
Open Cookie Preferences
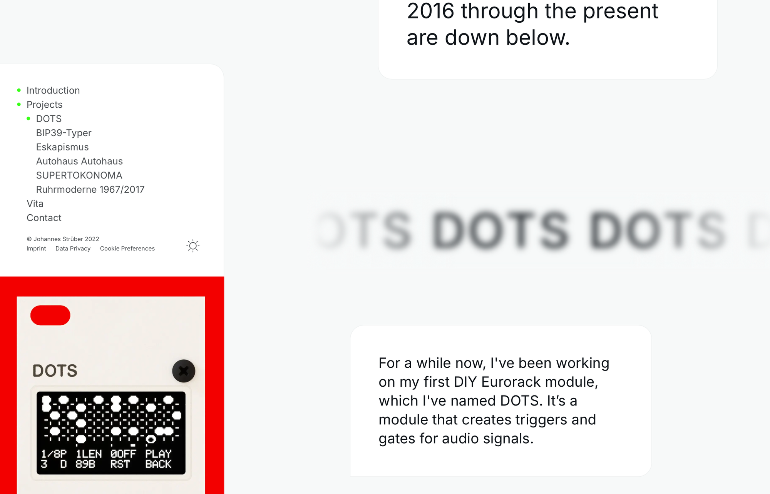[127, 249]
